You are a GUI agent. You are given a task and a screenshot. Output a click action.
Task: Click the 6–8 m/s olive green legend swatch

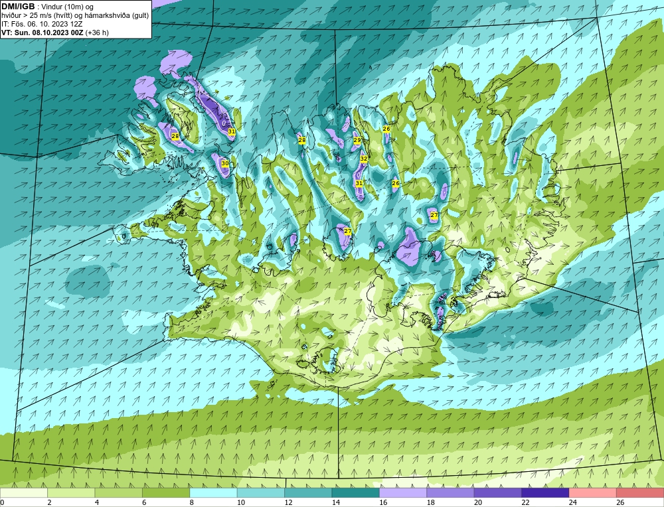[x=166, y=492]
